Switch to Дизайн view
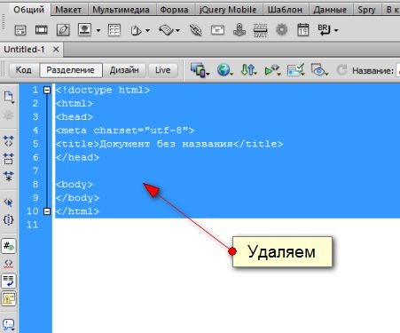This screenshot has width=400, height=333. [124, 70]
